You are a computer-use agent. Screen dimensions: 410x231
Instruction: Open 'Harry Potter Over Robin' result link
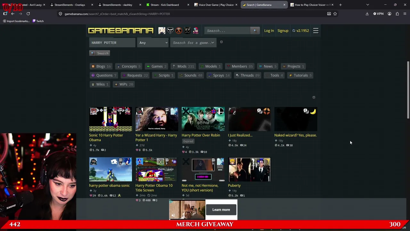click(x=201, y=135)
